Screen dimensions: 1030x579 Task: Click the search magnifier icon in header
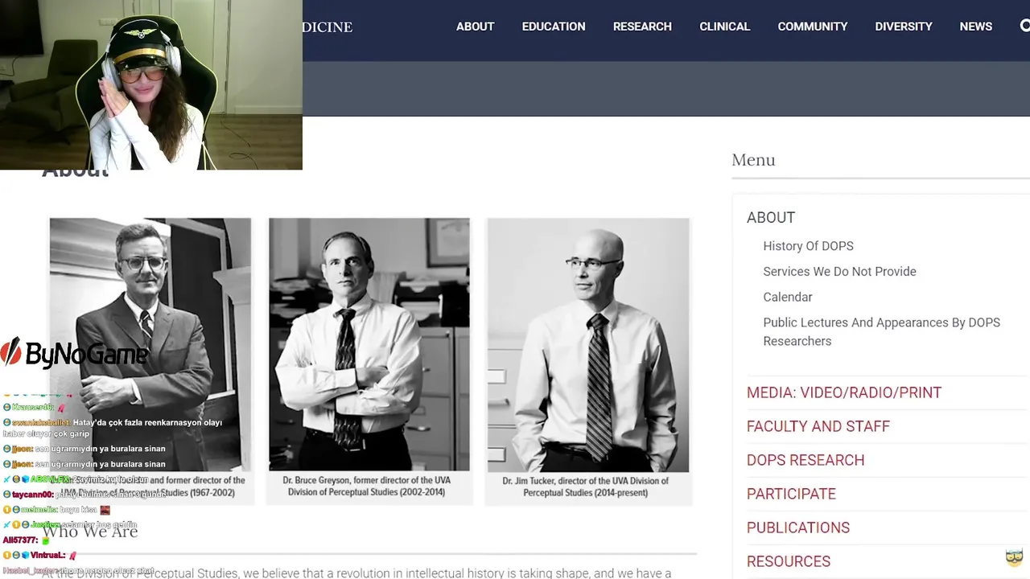pos(1024,26)
